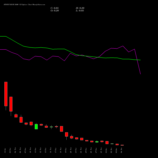Select the '04 Dec' date axis label
The image size is (158, 158).
click(x=121, y=150)
